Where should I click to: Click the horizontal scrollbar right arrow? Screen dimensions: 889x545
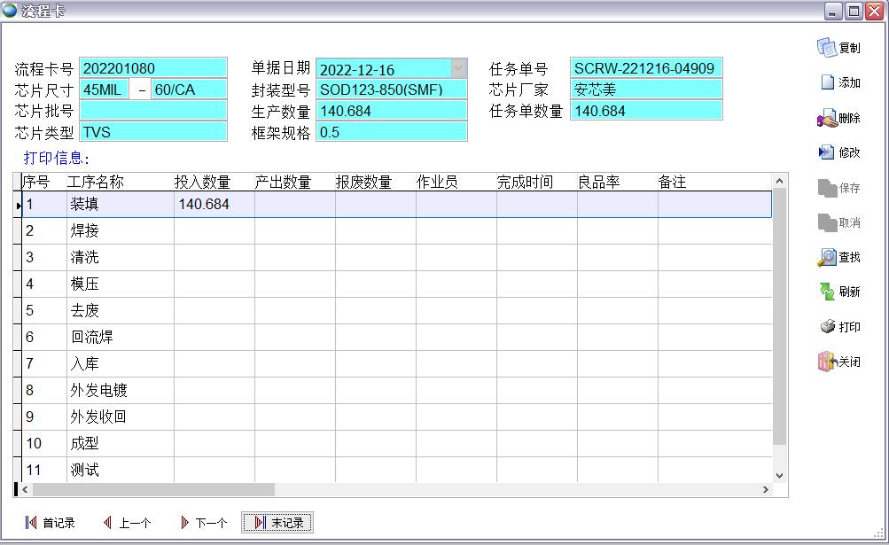pos(765,489)
